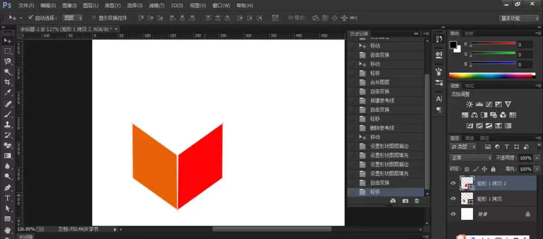This screenshot has height=239, width=543.
Task: Open the 基本功能 workspace dropdown
Action: pos(519,18)
